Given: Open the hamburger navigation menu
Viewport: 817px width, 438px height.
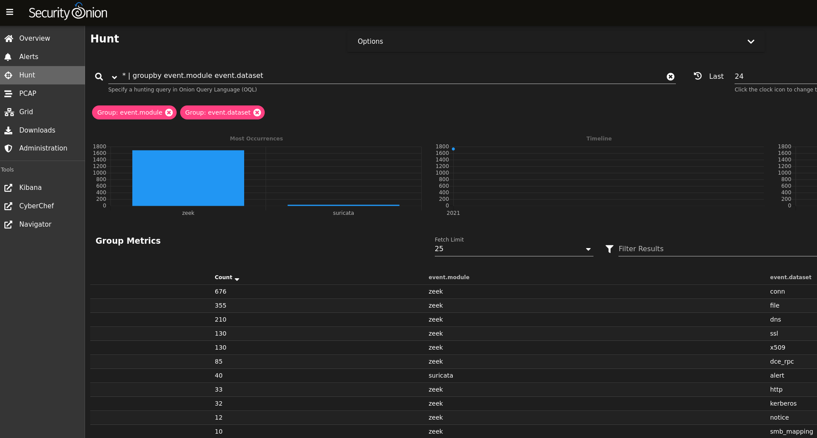Looking at the screenshot, I should pos(10,12).
